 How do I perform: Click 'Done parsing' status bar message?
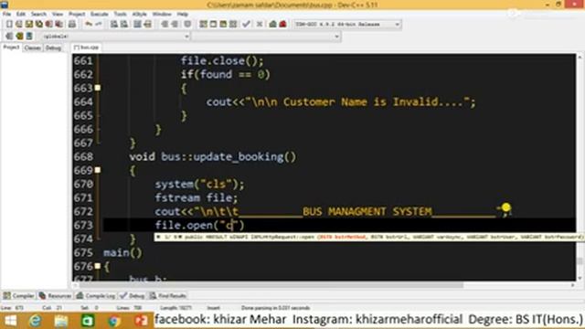275,308
